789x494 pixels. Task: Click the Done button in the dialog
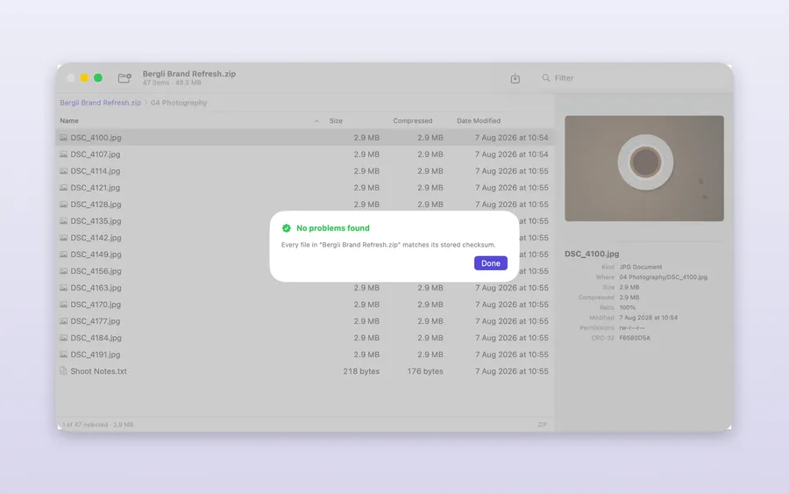point(490,263)
